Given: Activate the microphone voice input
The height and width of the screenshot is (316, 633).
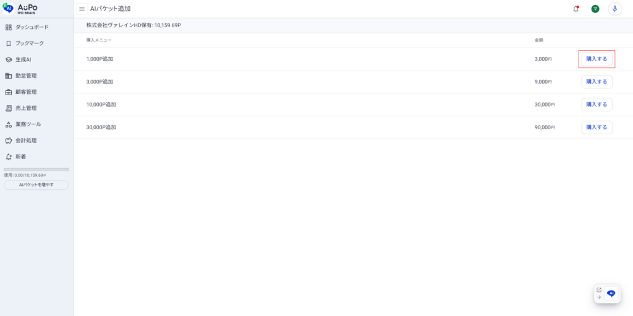Looking at the screenshot, I should [x=614, y=9].
